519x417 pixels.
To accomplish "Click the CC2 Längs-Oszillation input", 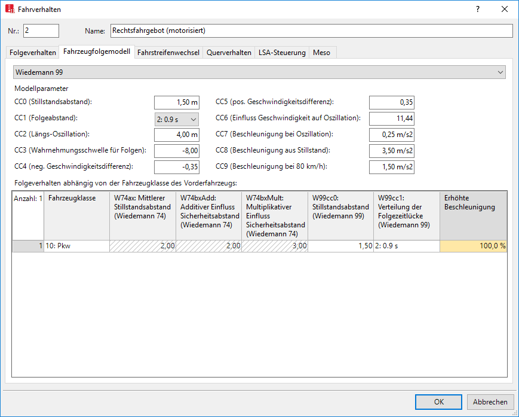I will point(176,135).
